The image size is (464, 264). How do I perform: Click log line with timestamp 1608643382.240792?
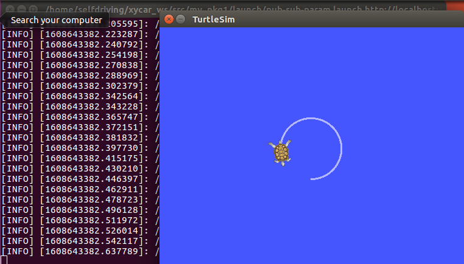80,44
